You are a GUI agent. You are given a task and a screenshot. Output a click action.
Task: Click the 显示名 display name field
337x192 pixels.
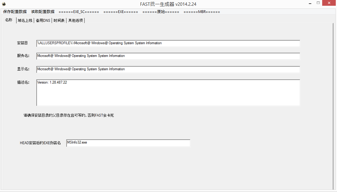click(168, 69)
